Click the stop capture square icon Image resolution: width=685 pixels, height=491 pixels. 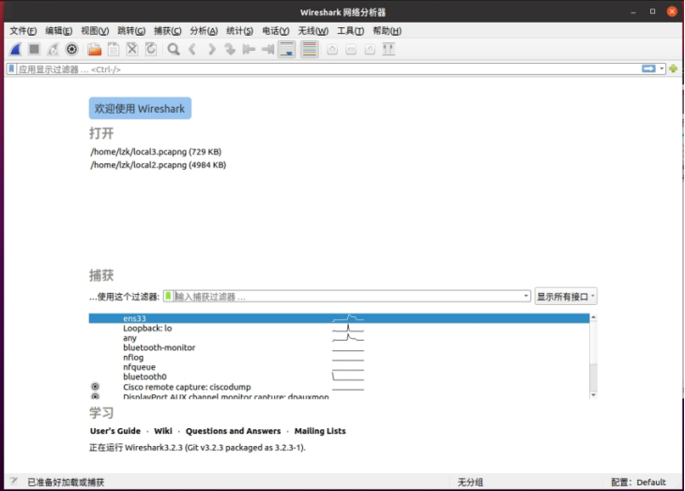coord(34,50)
